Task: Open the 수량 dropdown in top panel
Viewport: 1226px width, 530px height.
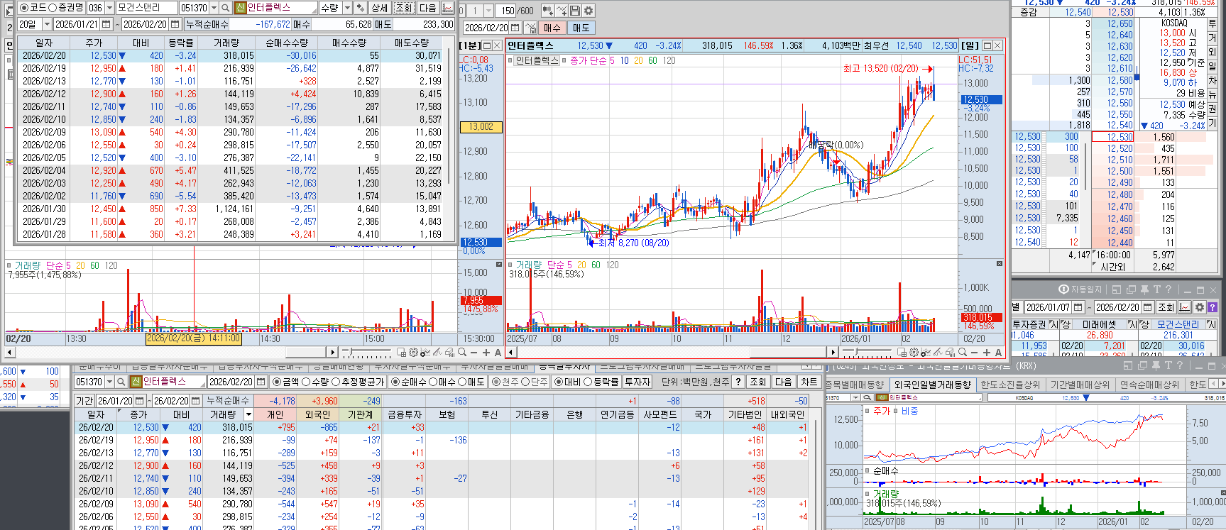Action: (x=347, y=8)
